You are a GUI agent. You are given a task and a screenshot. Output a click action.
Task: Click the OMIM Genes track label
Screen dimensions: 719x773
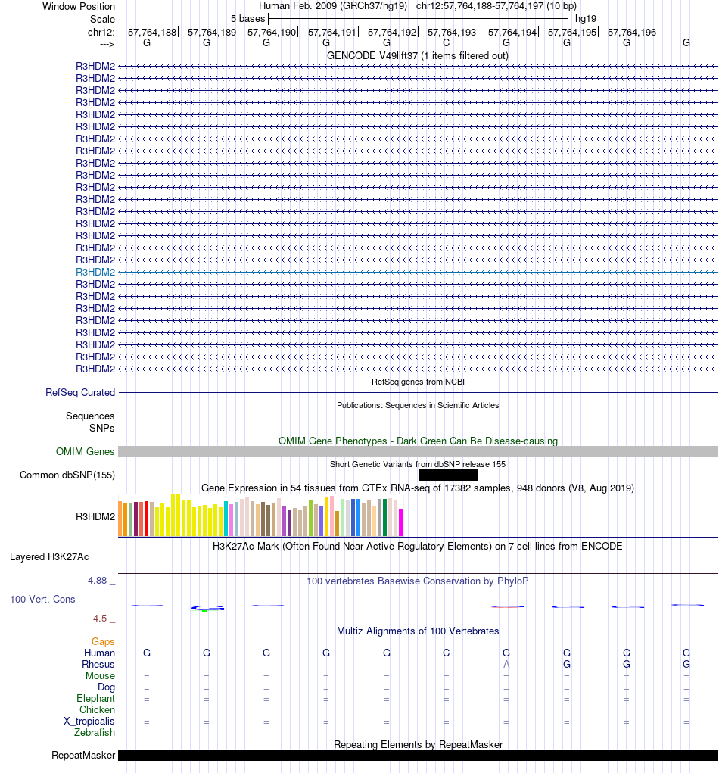click(x=86, y=451)
